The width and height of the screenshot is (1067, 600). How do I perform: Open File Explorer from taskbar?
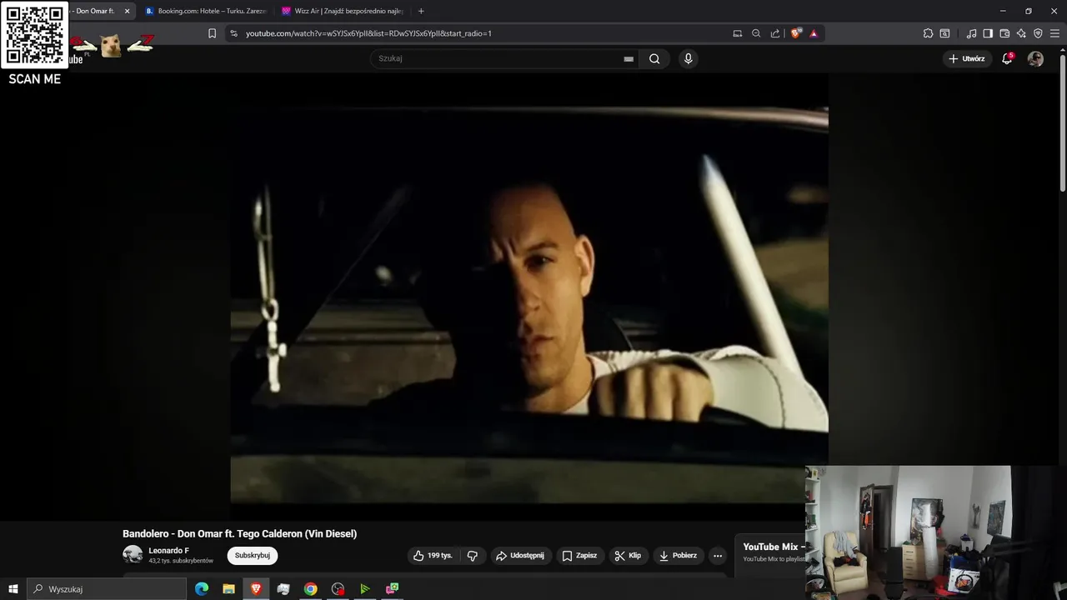228,589
